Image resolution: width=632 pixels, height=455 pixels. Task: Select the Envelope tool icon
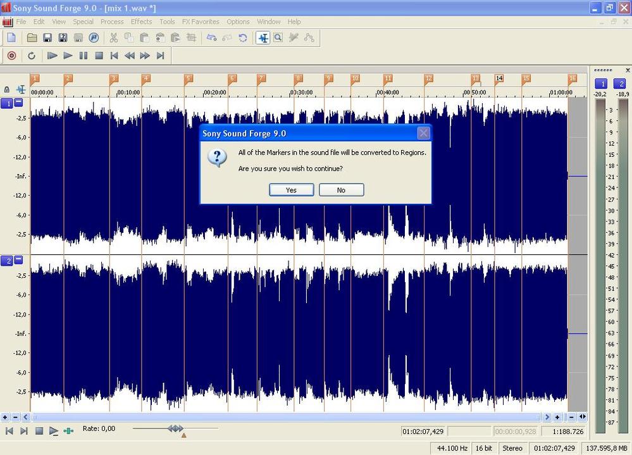(309, 38)
